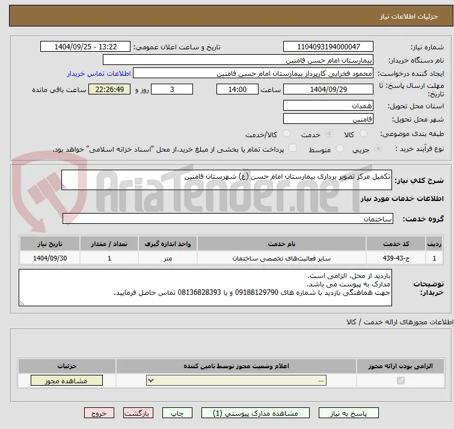
Task: Open مشاهده مدارک پیوستی (1) attachments
Action: point(256,413)
